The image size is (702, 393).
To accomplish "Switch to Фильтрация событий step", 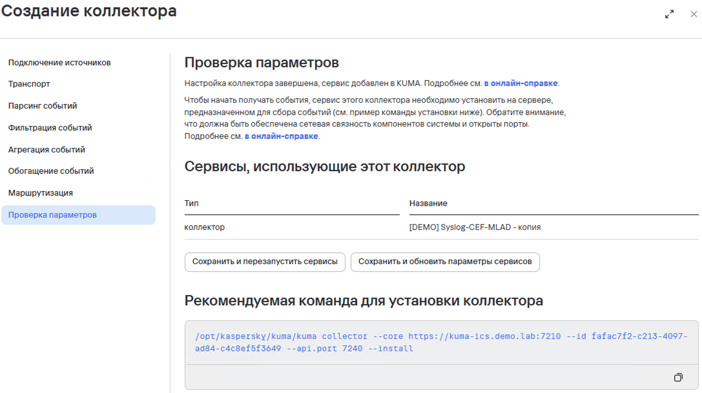I will (50, 128).
